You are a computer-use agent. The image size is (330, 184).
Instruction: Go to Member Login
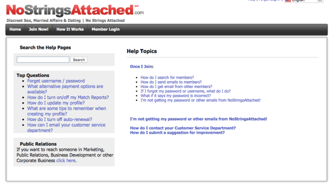click(x=106, y=30)
